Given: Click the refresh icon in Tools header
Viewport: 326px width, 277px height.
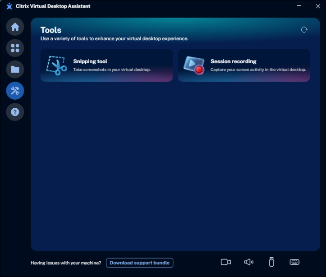Looking at the screenshot, I should tap(304, 30).
